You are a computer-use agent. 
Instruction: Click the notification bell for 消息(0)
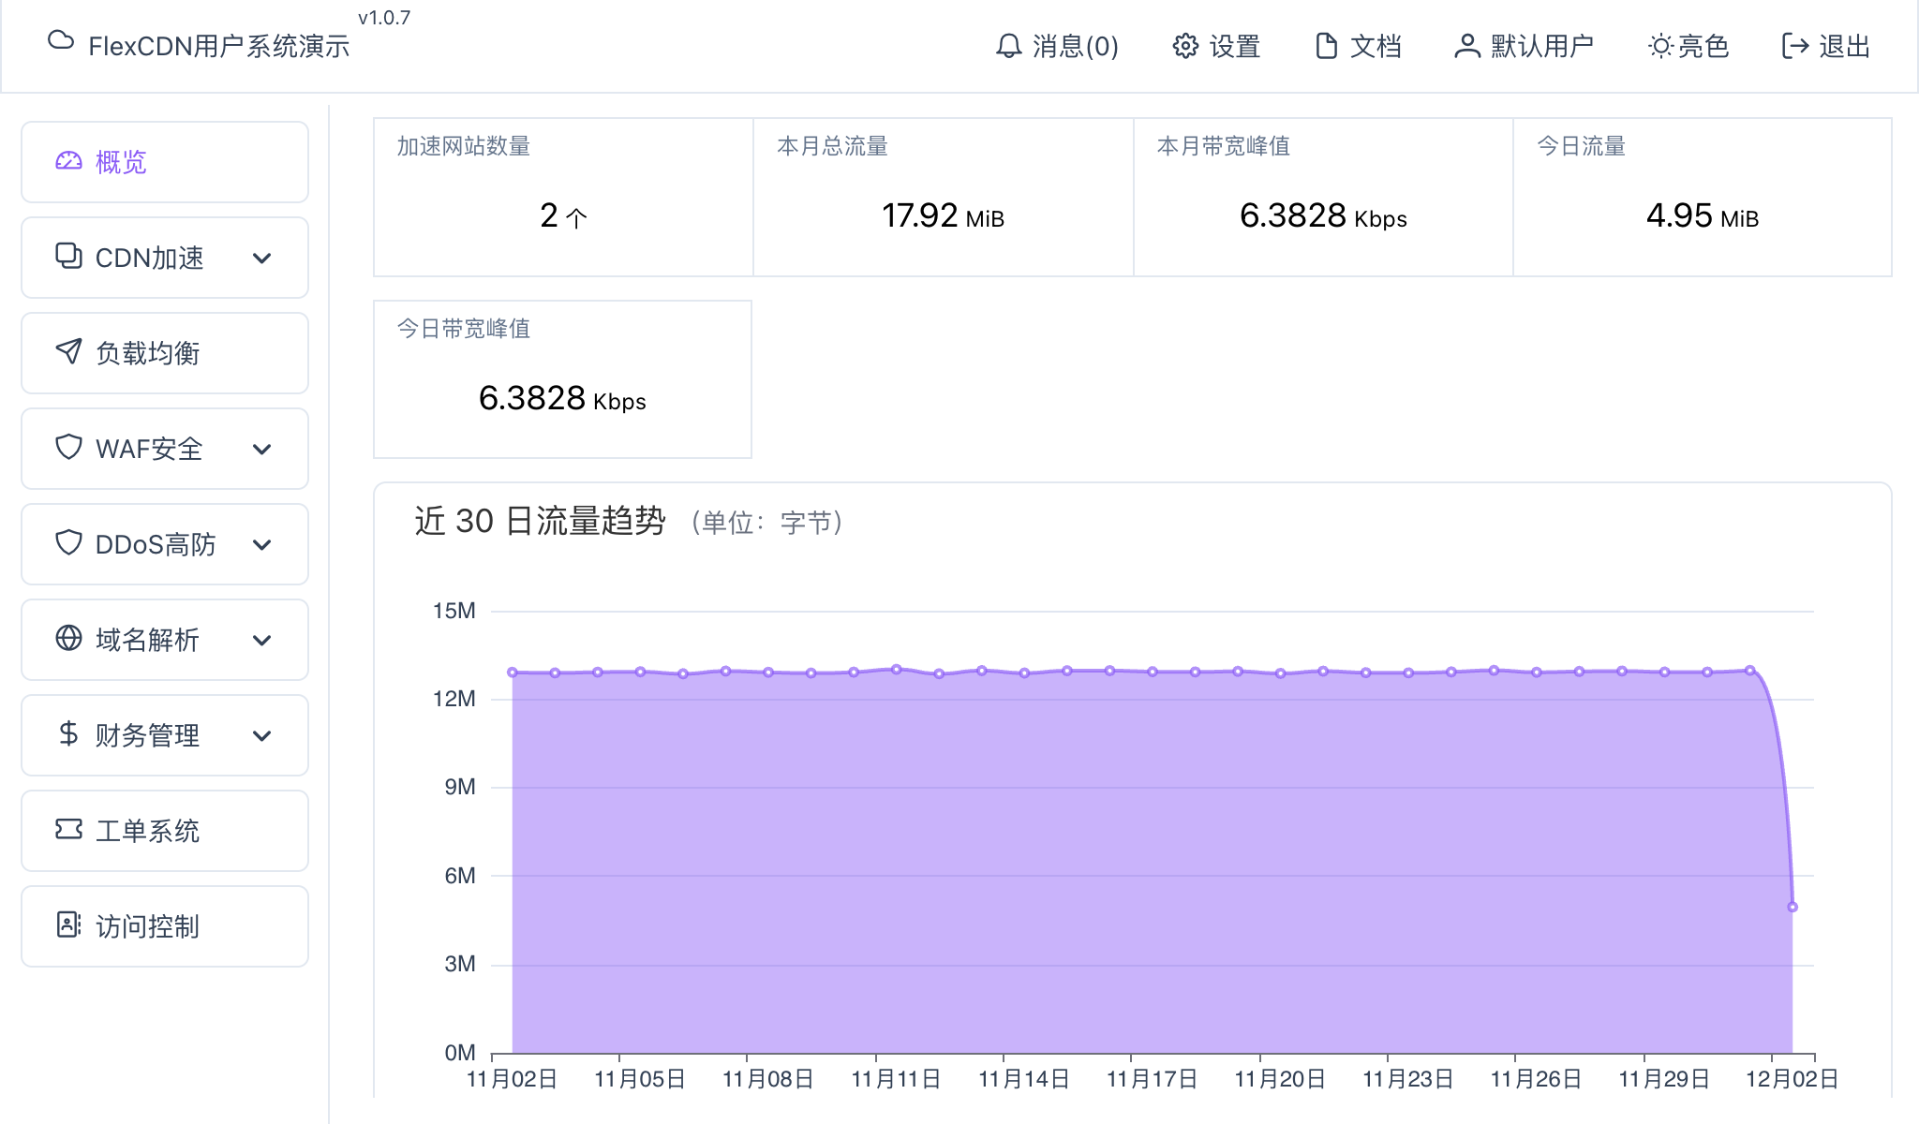(1007, 46)
